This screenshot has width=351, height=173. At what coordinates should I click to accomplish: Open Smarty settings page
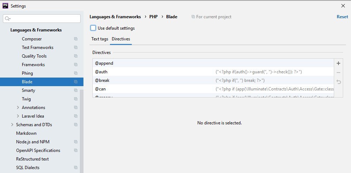(28, 90)
